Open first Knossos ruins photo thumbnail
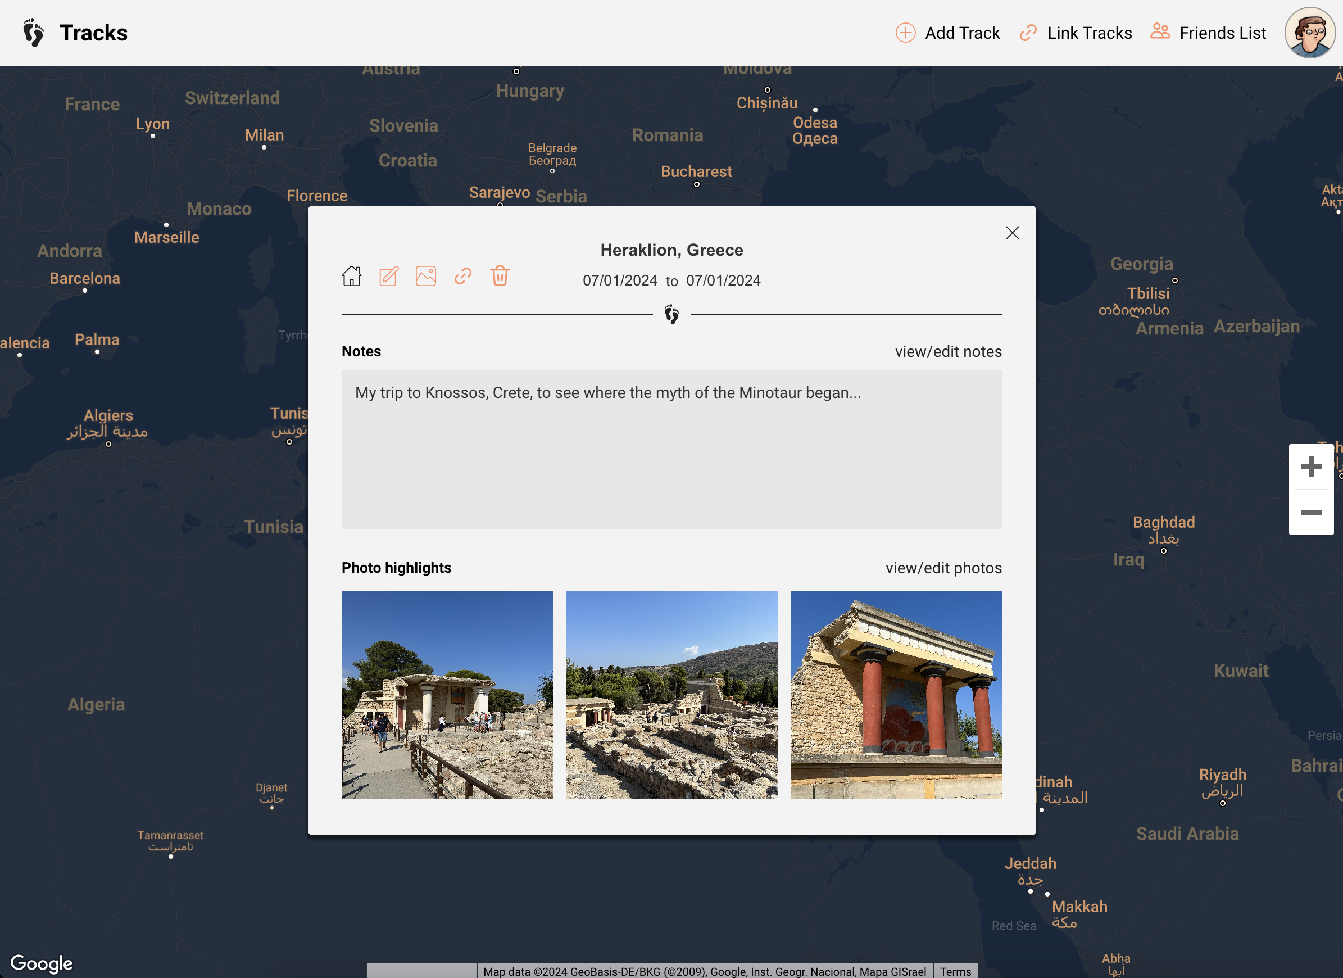The image size is (1343, 978). tap(447, 694)
